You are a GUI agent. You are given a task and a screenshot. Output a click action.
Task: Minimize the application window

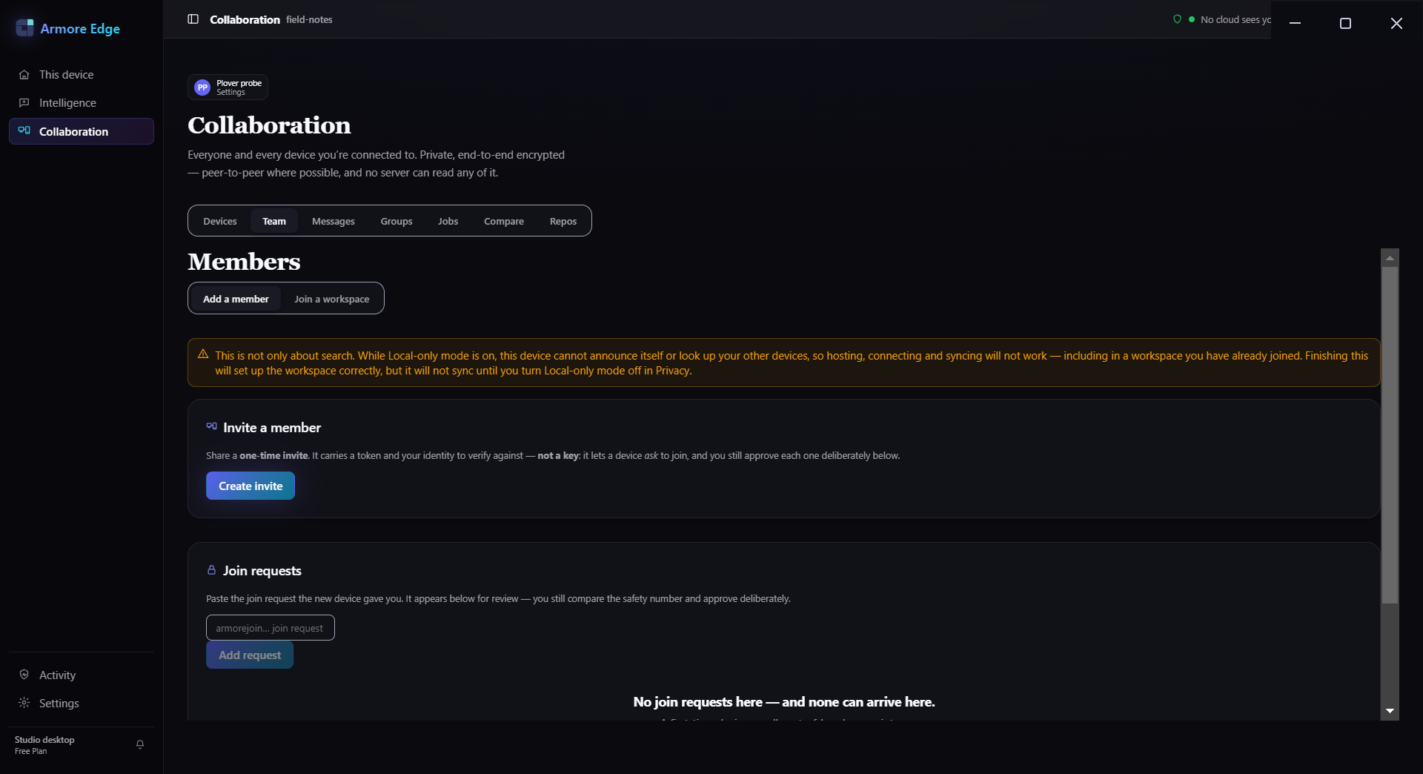1295,23
